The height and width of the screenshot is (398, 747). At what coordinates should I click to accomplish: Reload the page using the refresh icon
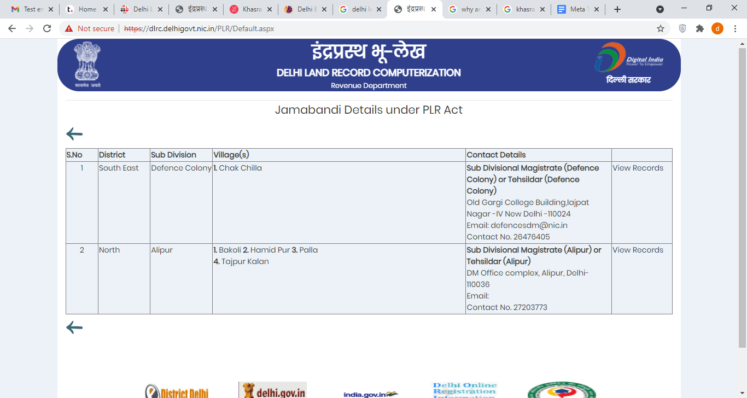[47, 28]
